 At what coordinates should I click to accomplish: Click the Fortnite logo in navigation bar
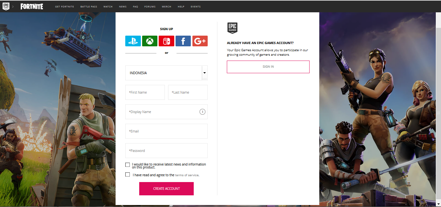(32, 6)
